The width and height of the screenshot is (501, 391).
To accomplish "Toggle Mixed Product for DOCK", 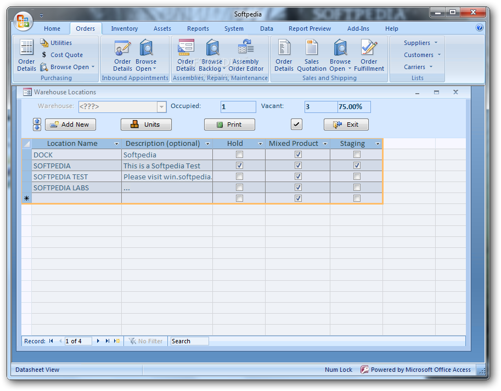I will pos(298,155).
